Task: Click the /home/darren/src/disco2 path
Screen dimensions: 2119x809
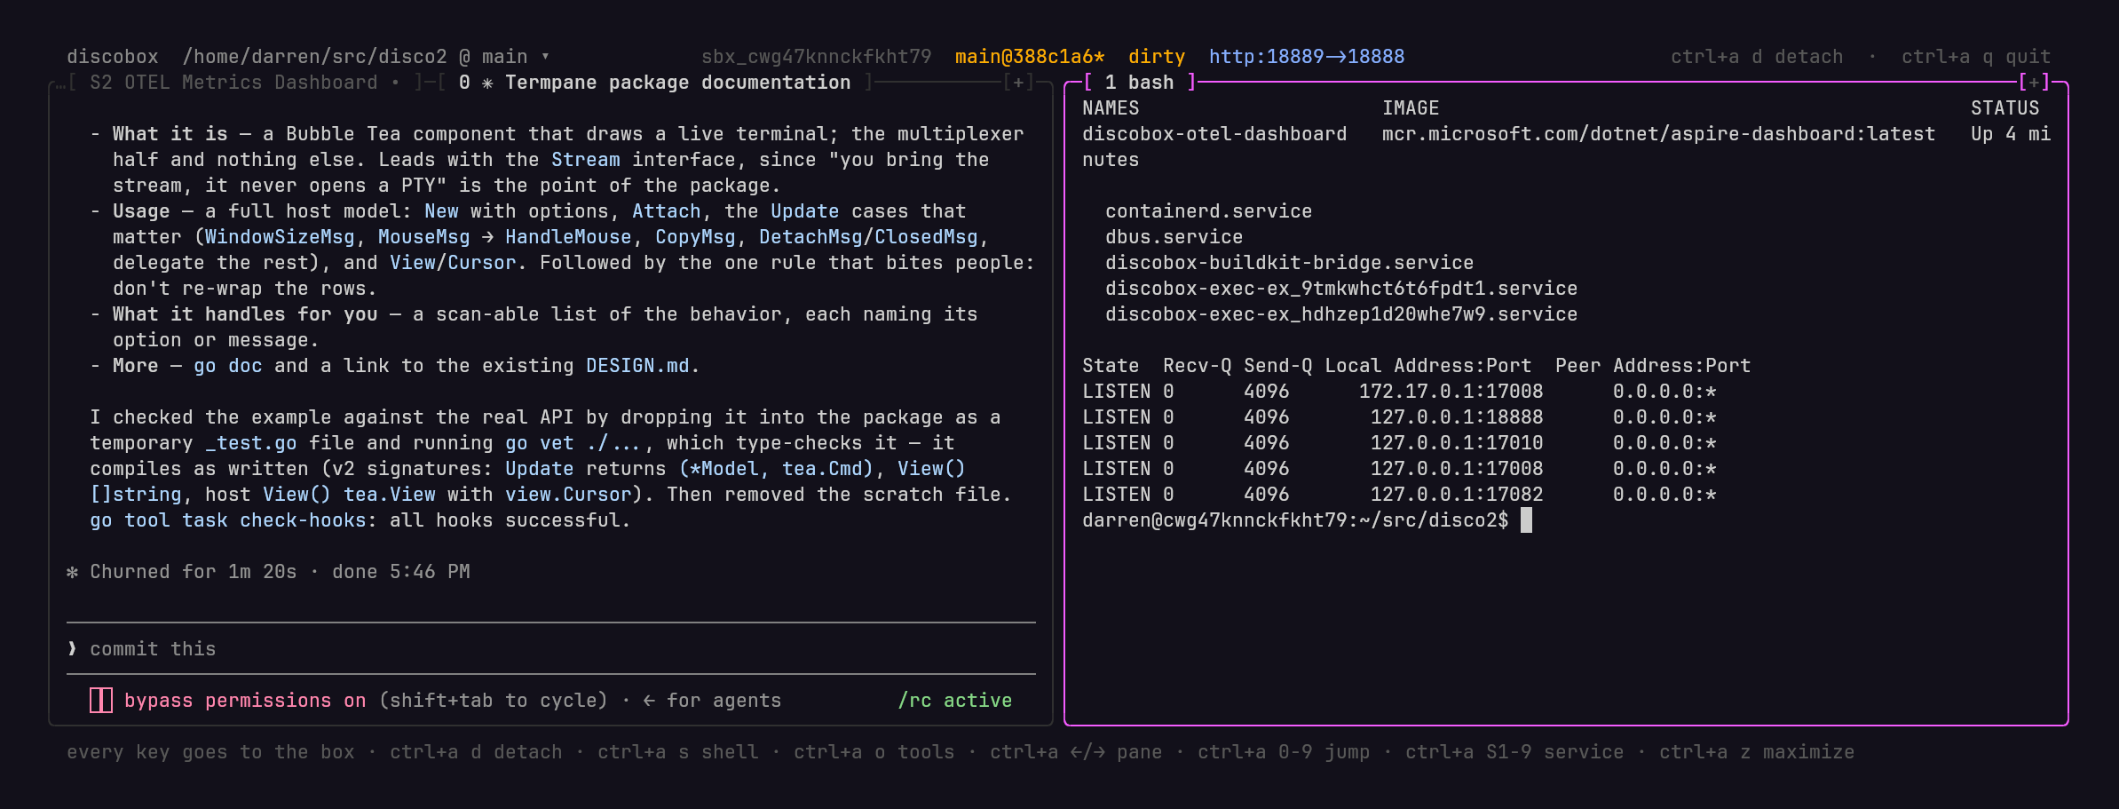Action: point(314,57)
